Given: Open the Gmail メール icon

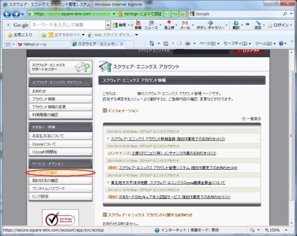Looking at the screenshot, I should 185,25.
